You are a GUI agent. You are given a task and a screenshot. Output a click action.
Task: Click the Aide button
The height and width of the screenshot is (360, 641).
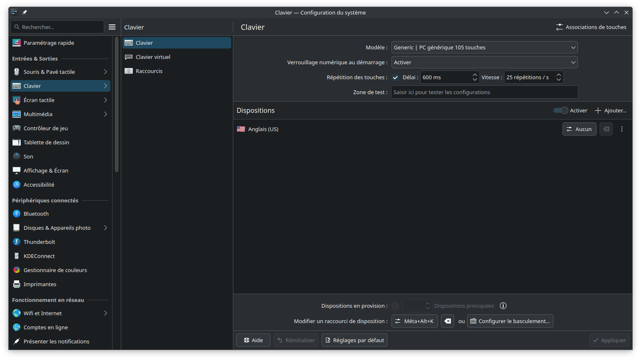click(x=253, y=340)
